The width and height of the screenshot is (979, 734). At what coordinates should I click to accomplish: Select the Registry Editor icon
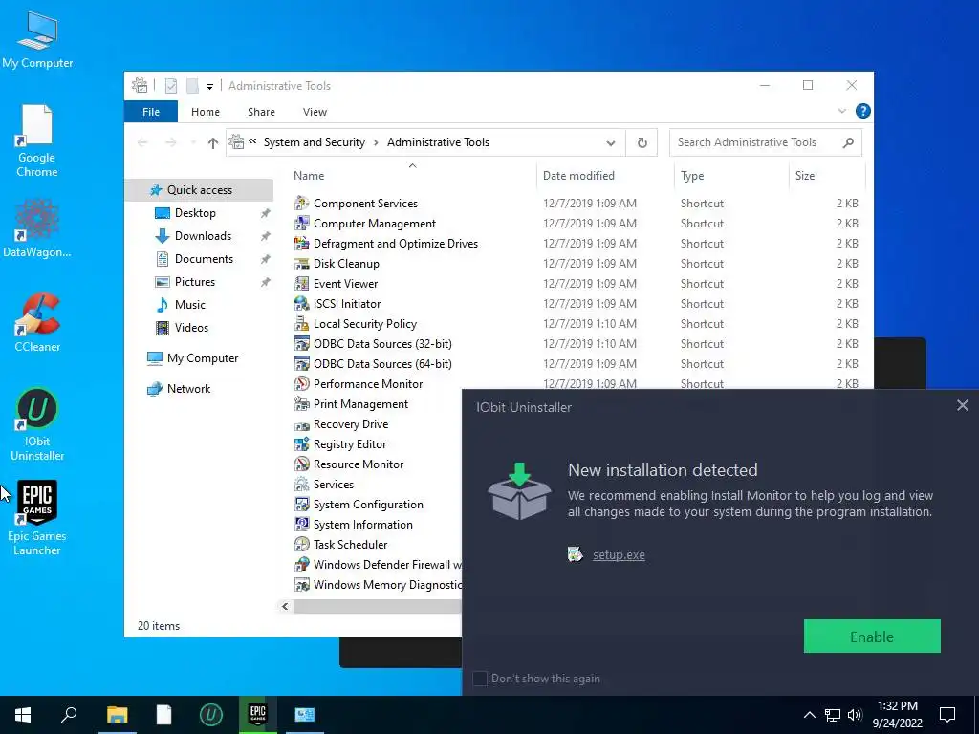[301, 443]
